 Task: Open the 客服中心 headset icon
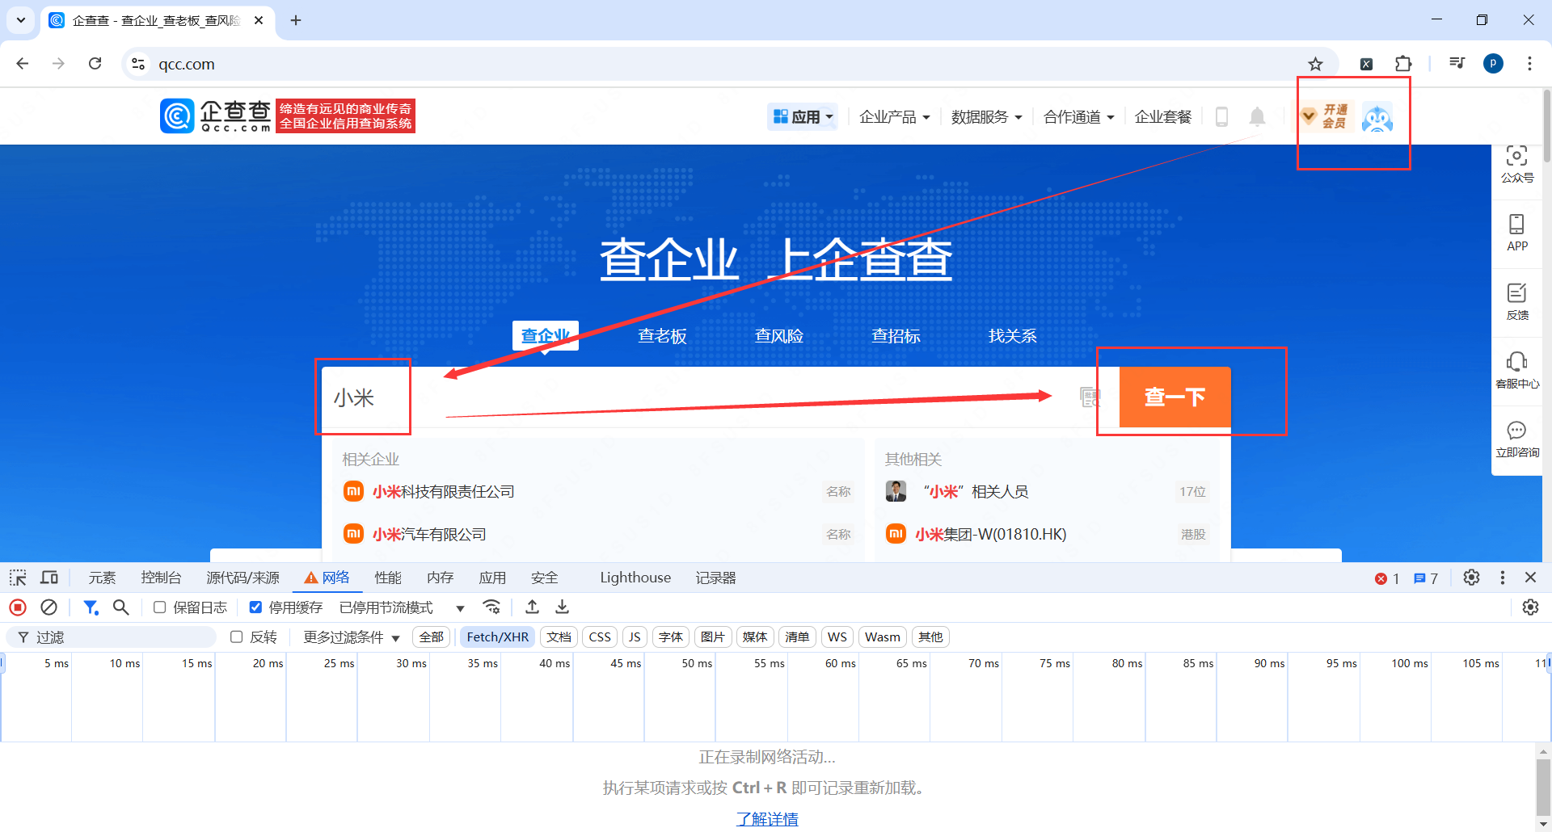coord(1517,371)
